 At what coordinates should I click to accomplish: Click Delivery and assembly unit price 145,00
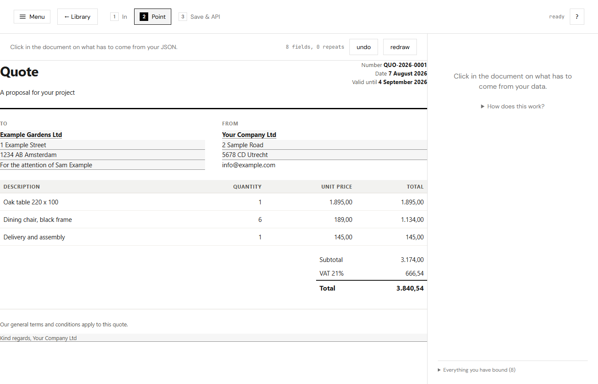(x=343, y=237)
